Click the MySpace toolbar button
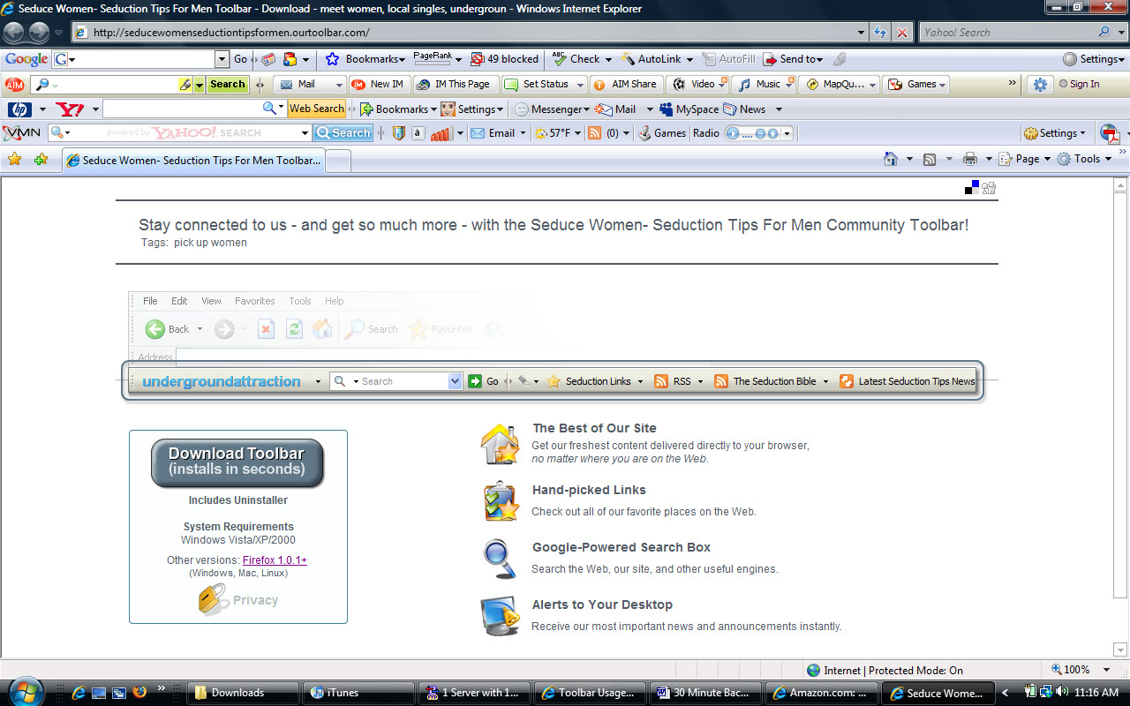The image size is (1130, 706). click(x=689, y=109)
